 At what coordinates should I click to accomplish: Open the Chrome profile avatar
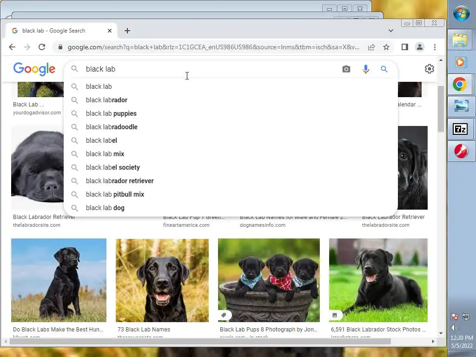(420, 47)
